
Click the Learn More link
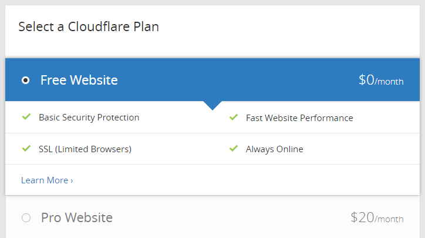45,180
